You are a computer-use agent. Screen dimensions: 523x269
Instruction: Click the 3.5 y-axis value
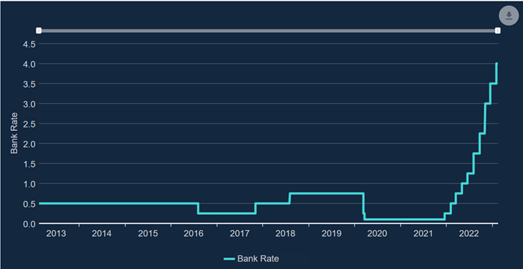click(29, 84)
